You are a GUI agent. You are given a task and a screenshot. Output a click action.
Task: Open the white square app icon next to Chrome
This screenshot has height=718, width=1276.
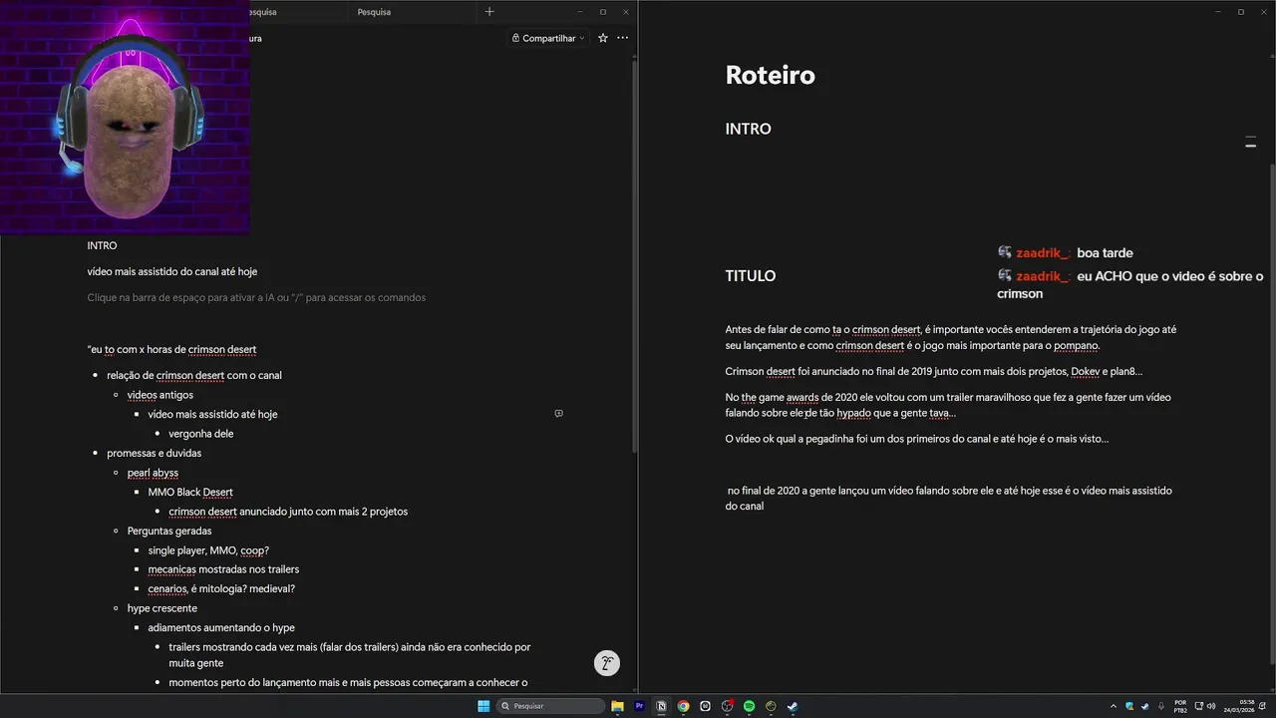coord(705,706)
